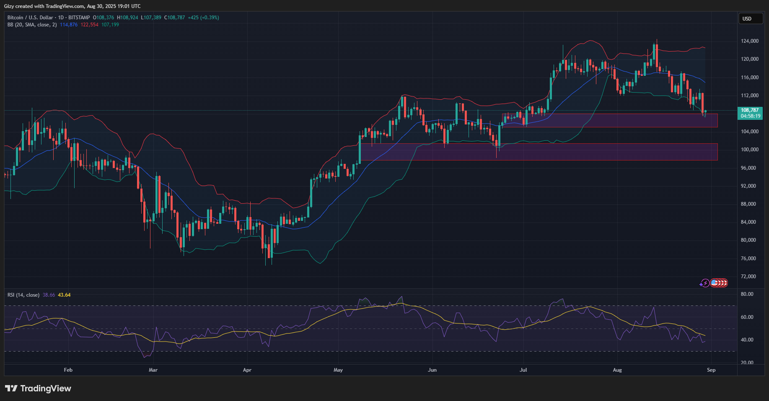Screen dimensions: 769x401
Task: Click the blue BB basis value 114,876
Action: point(69,25)
